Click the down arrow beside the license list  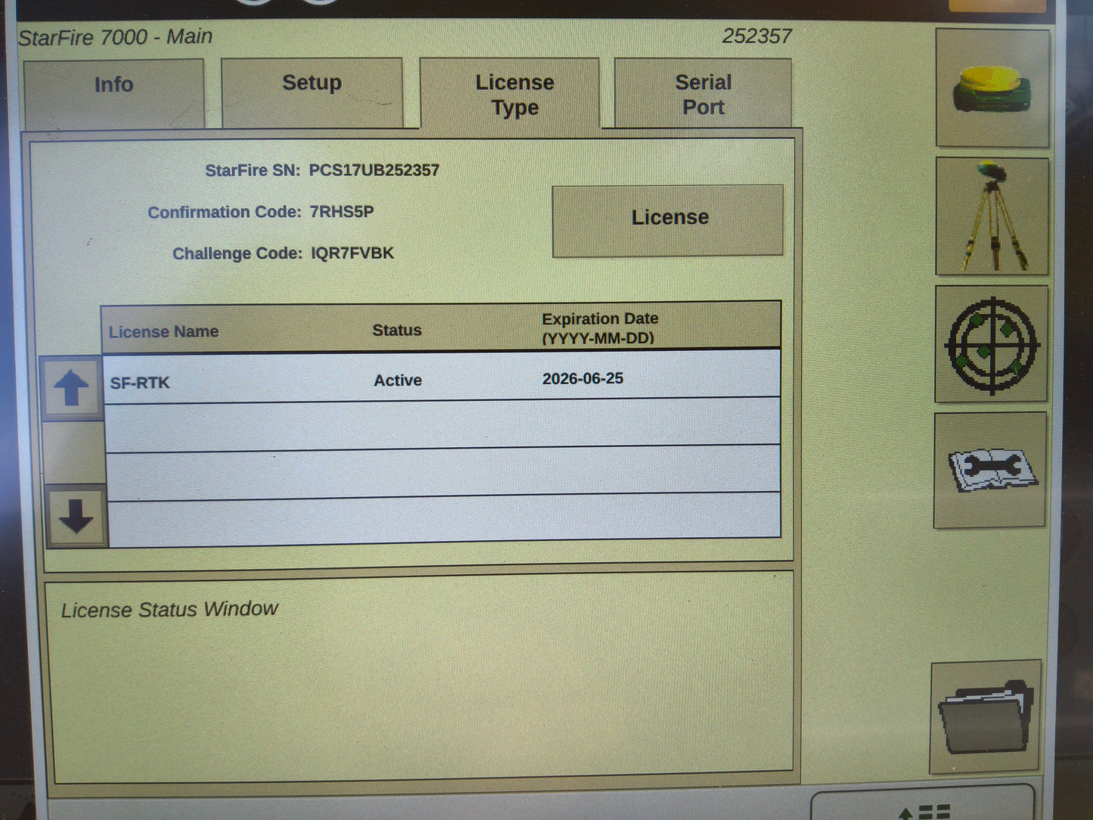coord(76,517)
